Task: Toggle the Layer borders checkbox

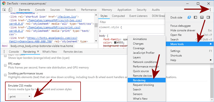Action: (x=6, y=56)
